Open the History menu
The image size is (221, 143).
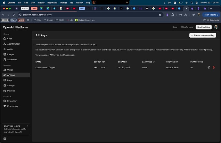(x=41, y=3)
